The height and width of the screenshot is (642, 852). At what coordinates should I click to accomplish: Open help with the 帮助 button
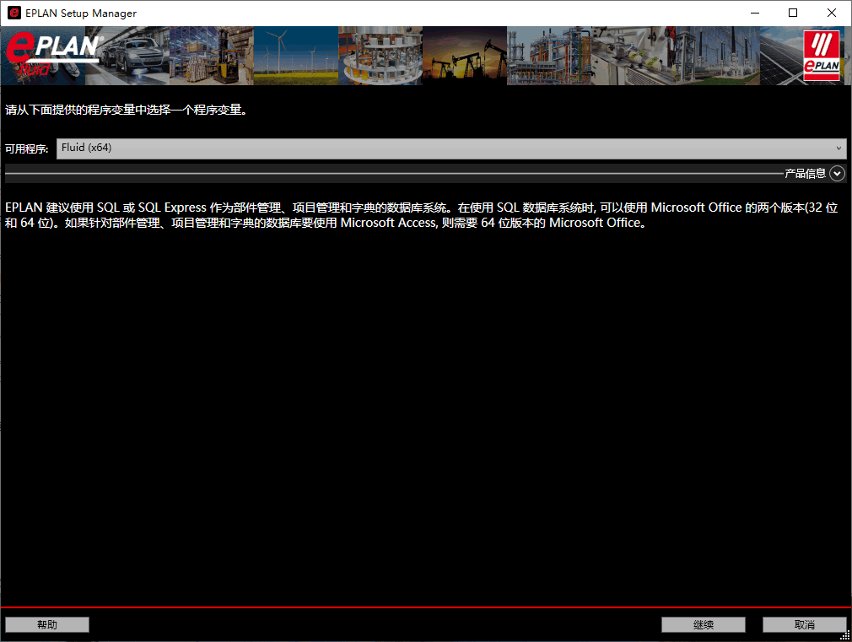coord(47,624)
